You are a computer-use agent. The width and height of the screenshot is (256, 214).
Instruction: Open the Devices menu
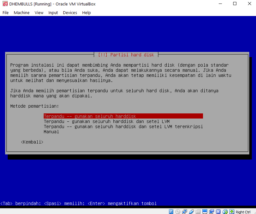[70, 13]
